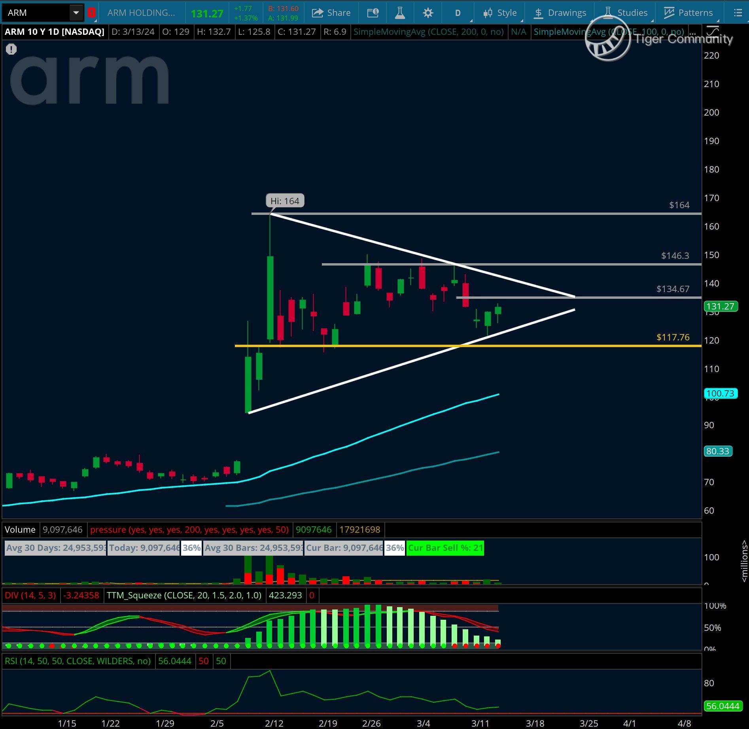Image resolution: width=749 pixels, height=729 pixels.
Task: Click the RSI (14, 50, 50, CLOSE, WILDERS, no) label
Action: (x=78, y=661)
